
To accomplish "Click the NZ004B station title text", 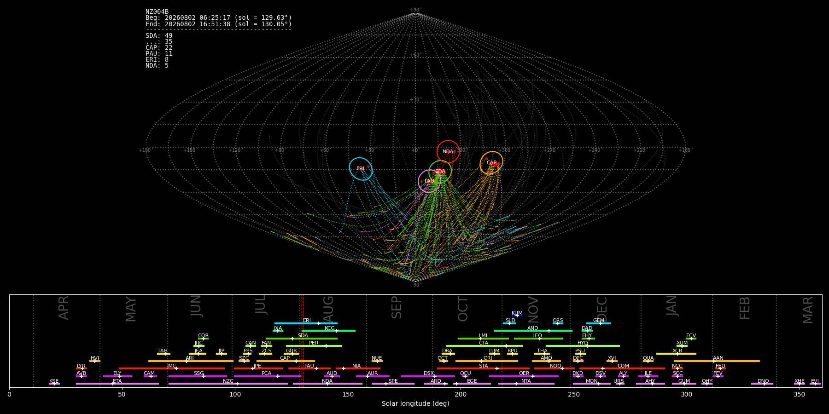I will click(157, 11).
